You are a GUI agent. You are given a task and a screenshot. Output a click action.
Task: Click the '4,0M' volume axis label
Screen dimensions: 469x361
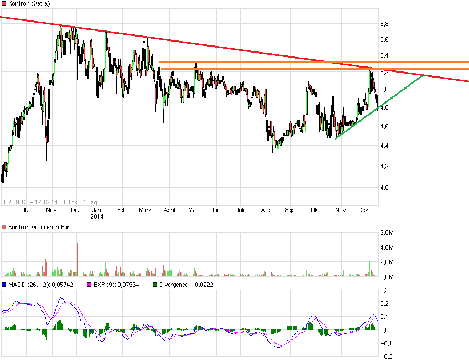pos(387,247)
